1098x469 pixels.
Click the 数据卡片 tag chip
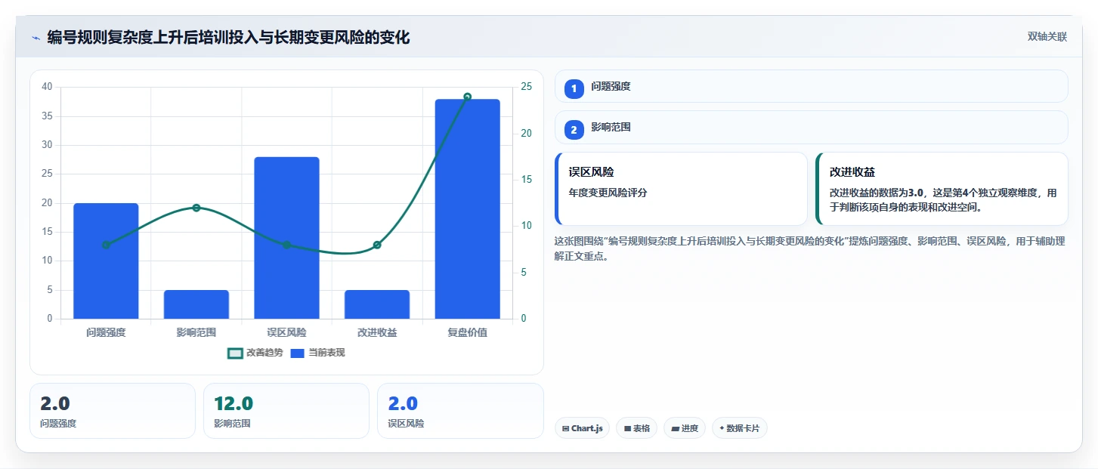[x=740, y=428]
